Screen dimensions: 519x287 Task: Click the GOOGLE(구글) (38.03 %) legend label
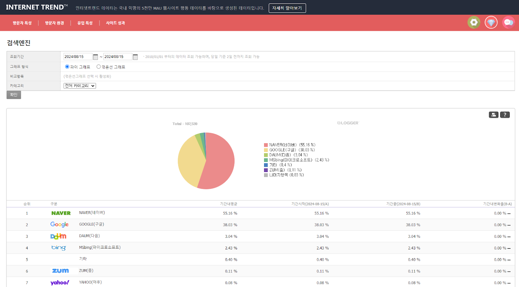pyautogui.click(x=292, y=150)
